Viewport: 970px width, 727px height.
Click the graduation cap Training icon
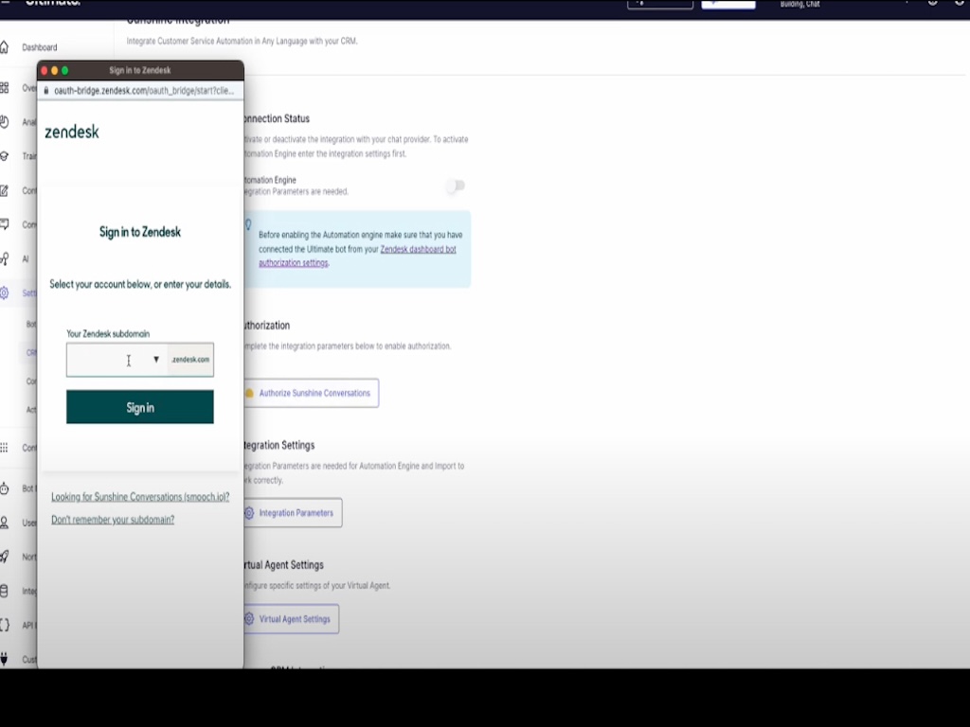(x=5, y=156)
